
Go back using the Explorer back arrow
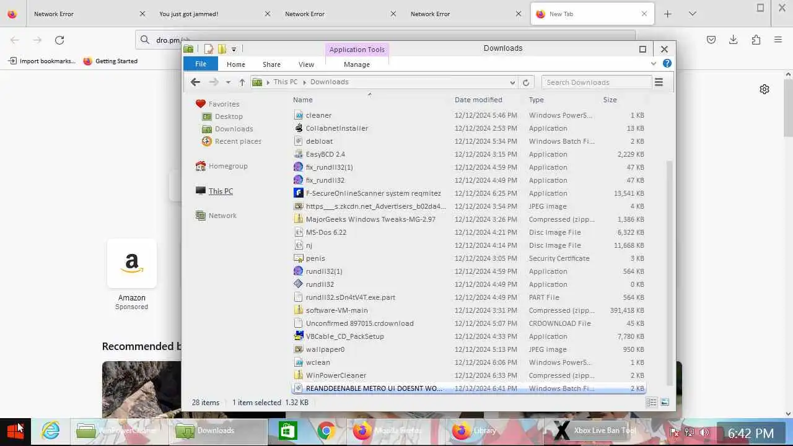[x=195, y=82]
